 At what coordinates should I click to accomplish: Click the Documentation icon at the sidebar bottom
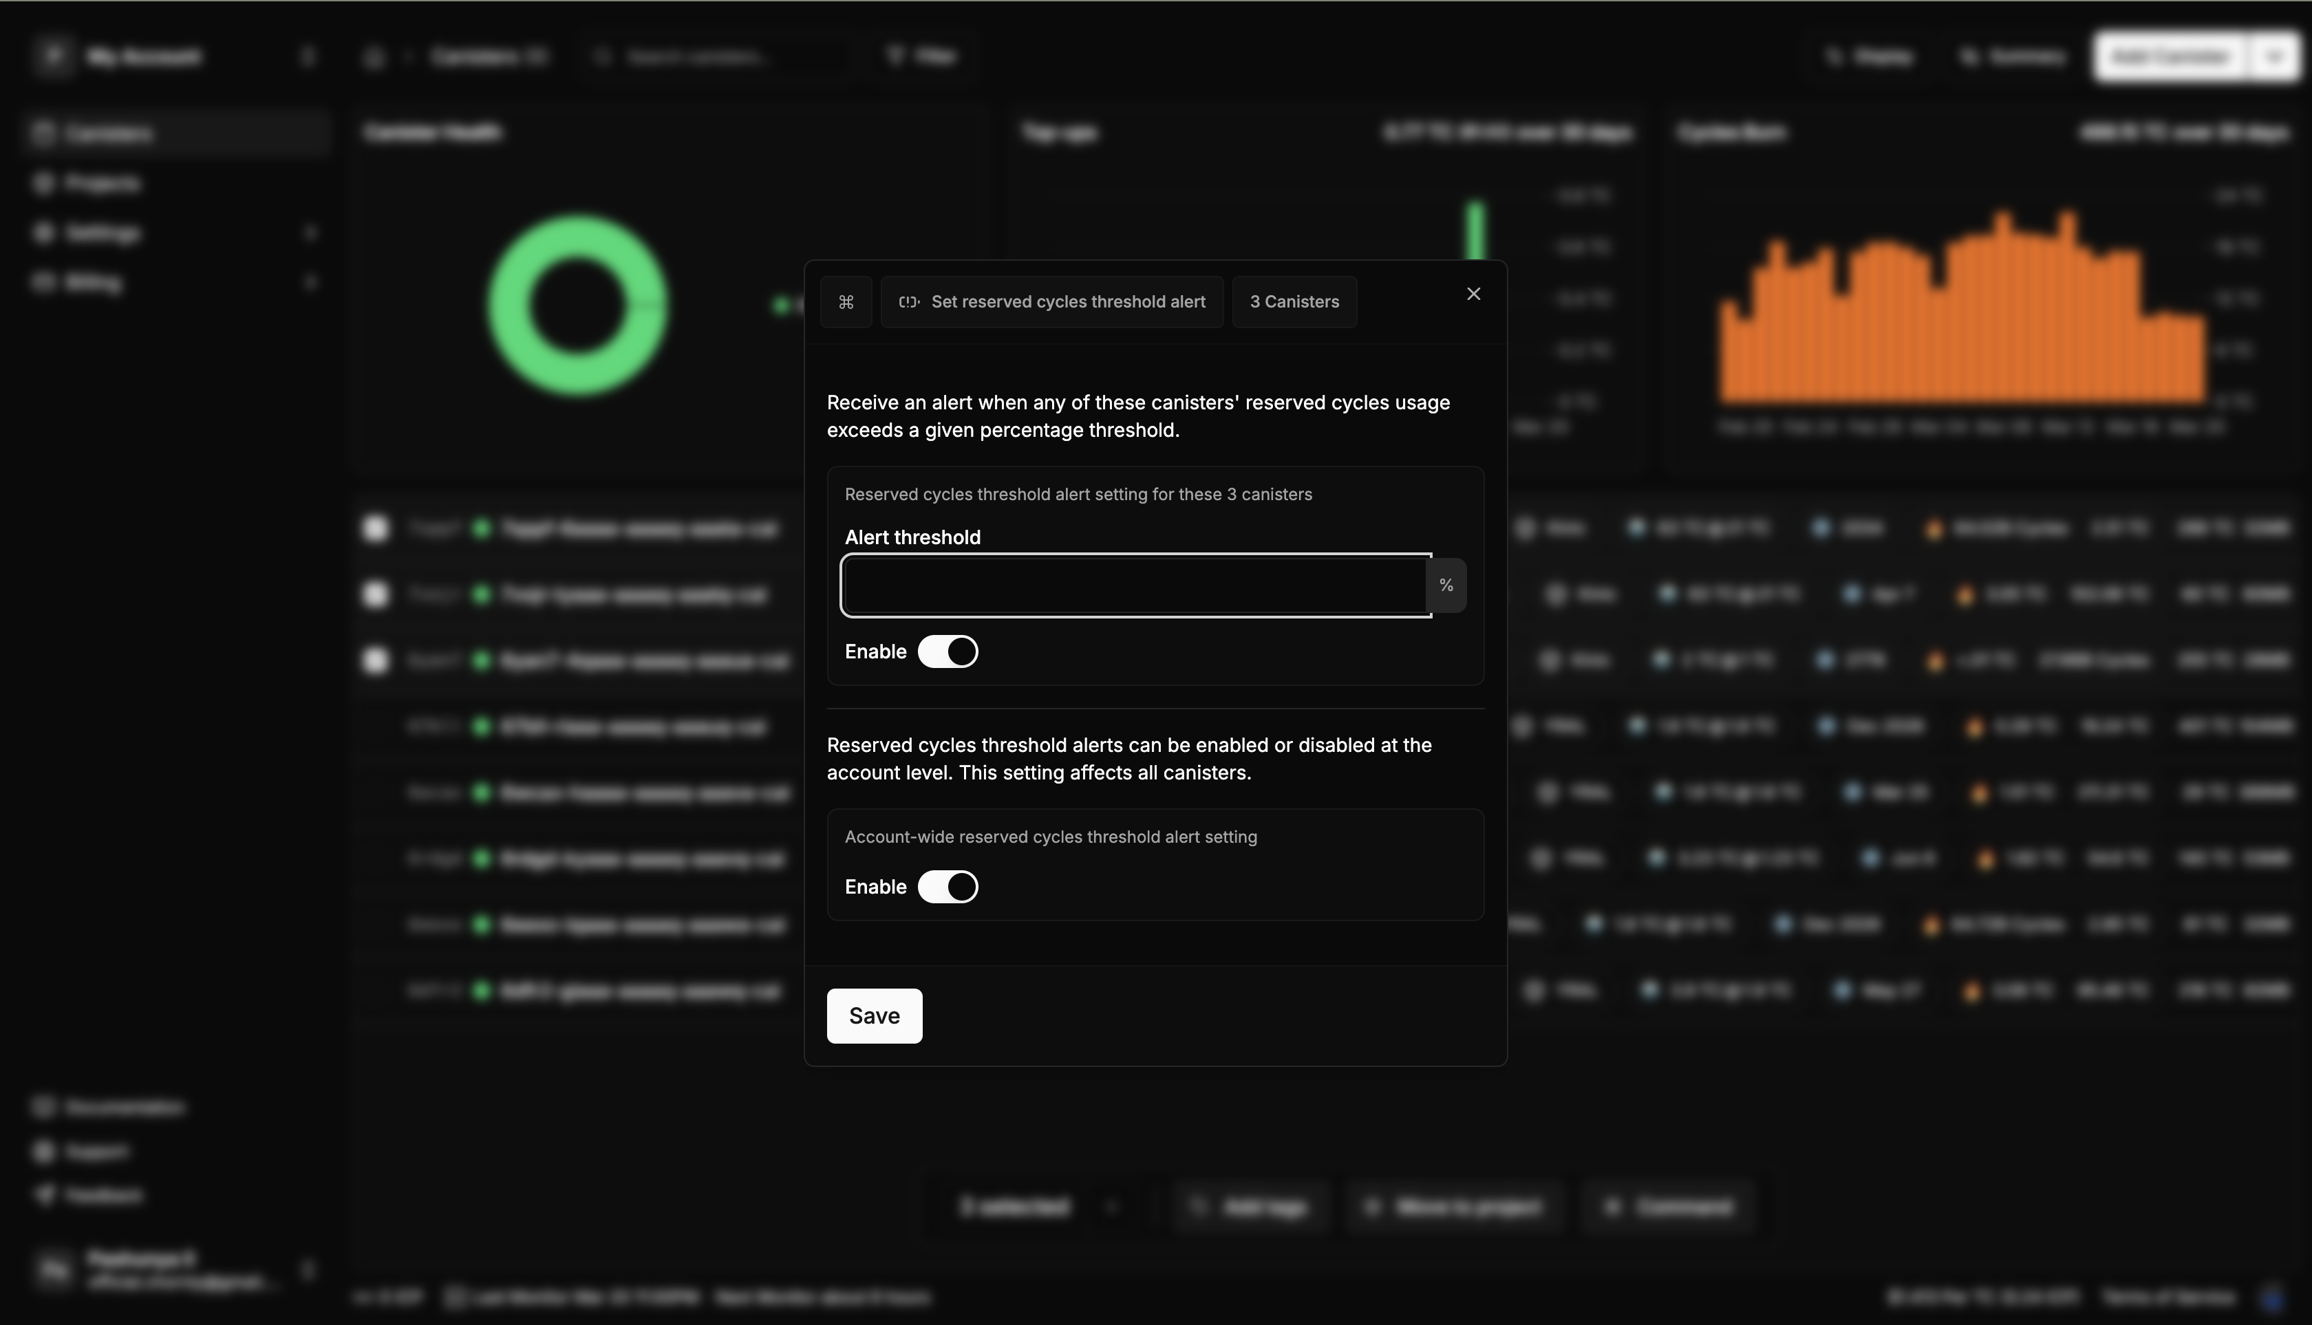click(43, 1107)
